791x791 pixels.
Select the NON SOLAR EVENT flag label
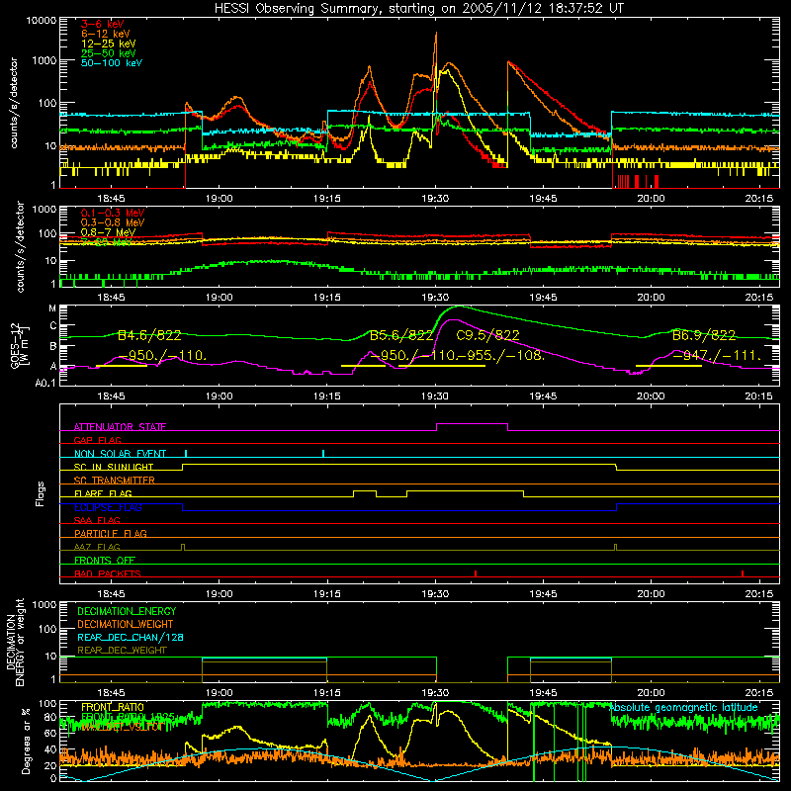pos(120,454)
